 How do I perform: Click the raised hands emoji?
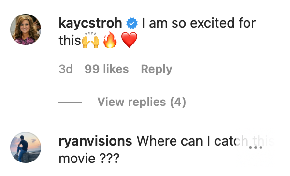90,40
